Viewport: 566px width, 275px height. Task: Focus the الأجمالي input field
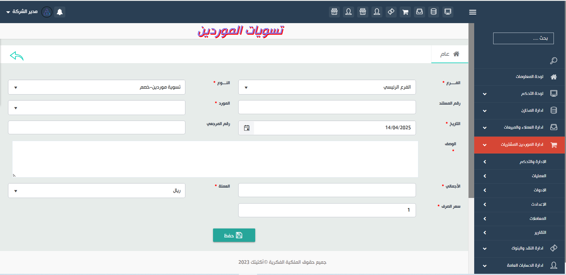coord(327,190)
